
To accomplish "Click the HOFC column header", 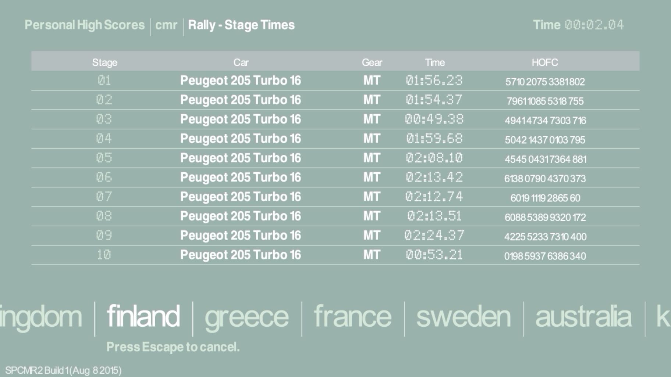I will coord(544,62).
